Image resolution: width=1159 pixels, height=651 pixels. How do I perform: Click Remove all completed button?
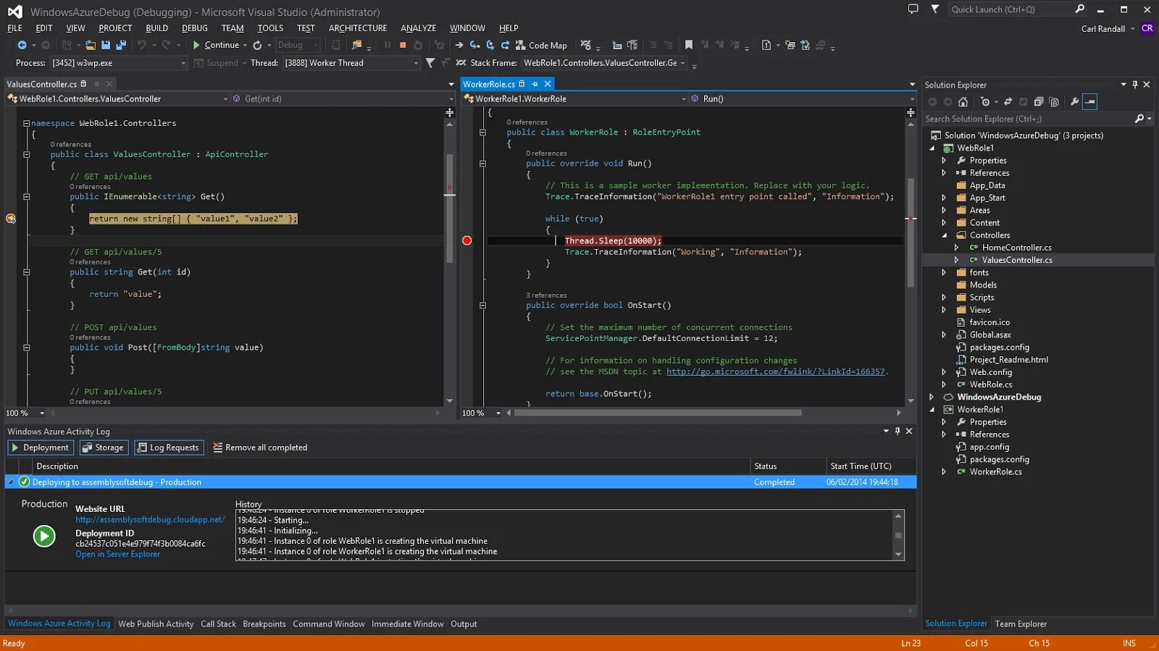(260, 448)
